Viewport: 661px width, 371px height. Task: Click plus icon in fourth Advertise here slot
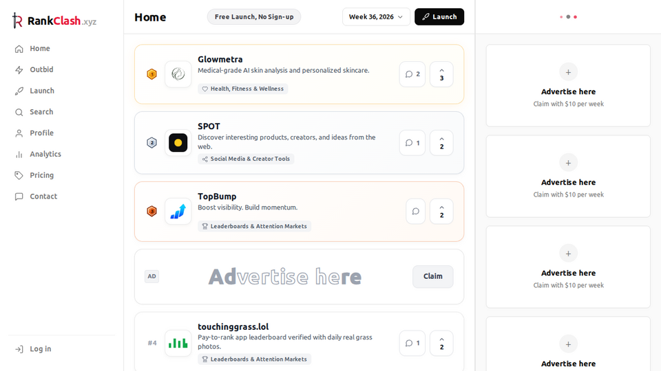[x=568, y=344]
